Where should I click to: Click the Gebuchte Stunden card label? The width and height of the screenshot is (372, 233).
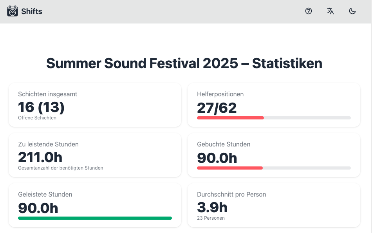224,144
